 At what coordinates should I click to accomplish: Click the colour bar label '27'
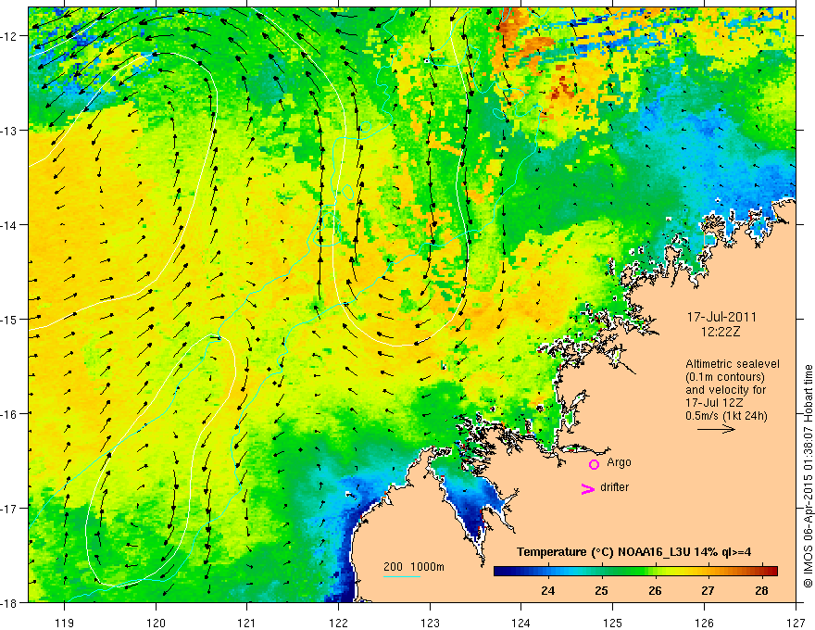click(708, 590)
